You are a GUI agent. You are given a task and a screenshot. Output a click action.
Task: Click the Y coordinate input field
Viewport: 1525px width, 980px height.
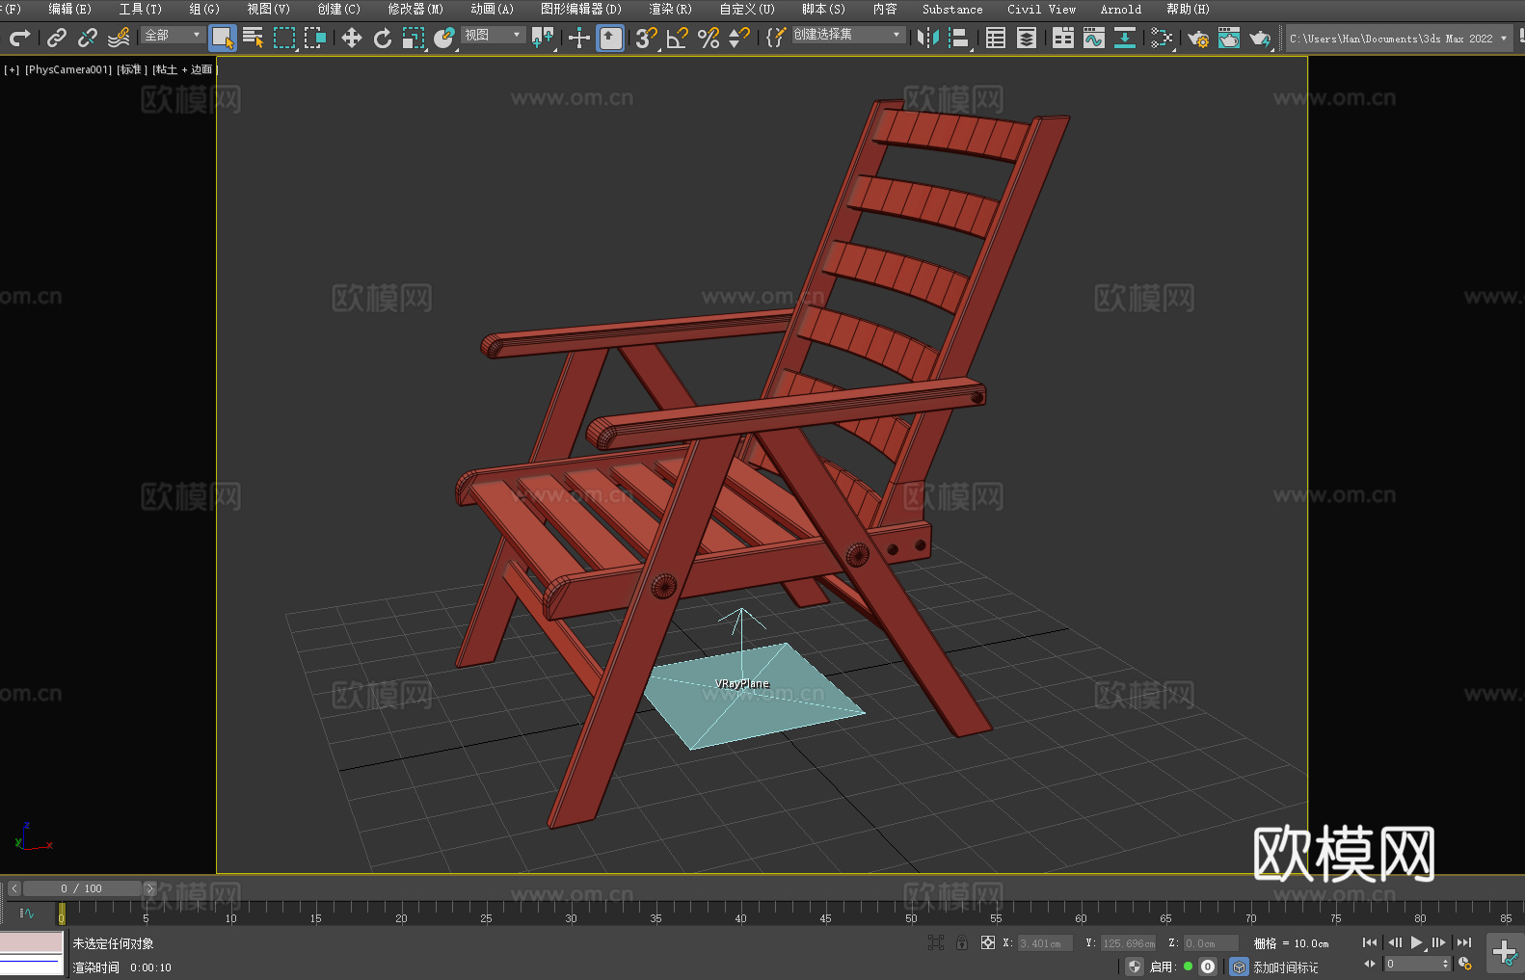pyautogui.click(x=1128, y=943)
